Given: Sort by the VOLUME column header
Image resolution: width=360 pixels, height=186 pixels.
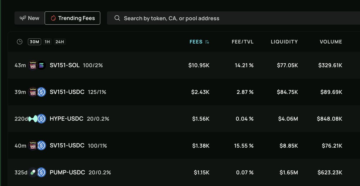Looking at the screenshot, I should click(x=331, y=42).
